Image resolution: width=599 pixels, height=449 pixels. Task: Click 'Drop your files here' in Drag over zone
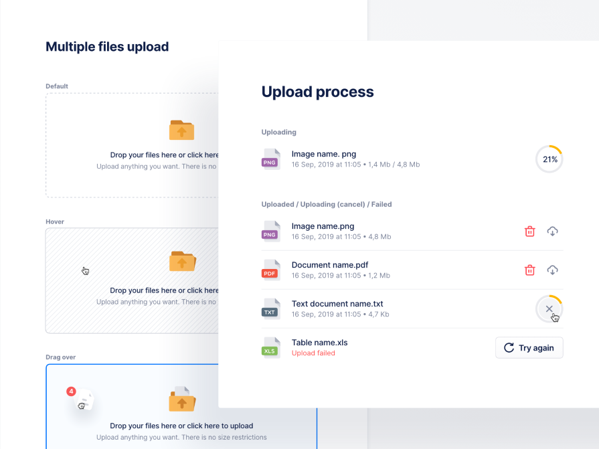(181, 426)
